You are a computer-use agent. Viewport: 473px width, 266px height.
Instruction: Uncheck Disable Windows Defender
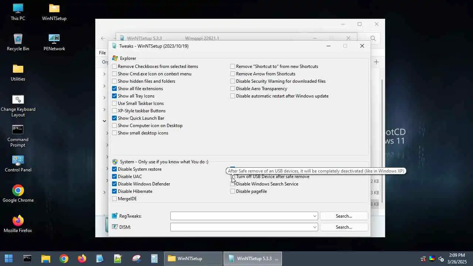[115, 184]
